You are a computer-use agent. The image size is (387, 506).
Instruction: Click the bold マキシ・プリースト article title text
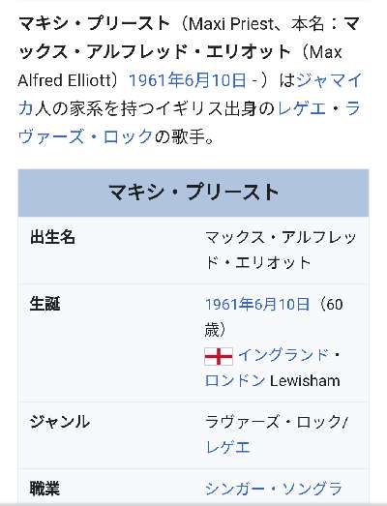click(94, 24)
